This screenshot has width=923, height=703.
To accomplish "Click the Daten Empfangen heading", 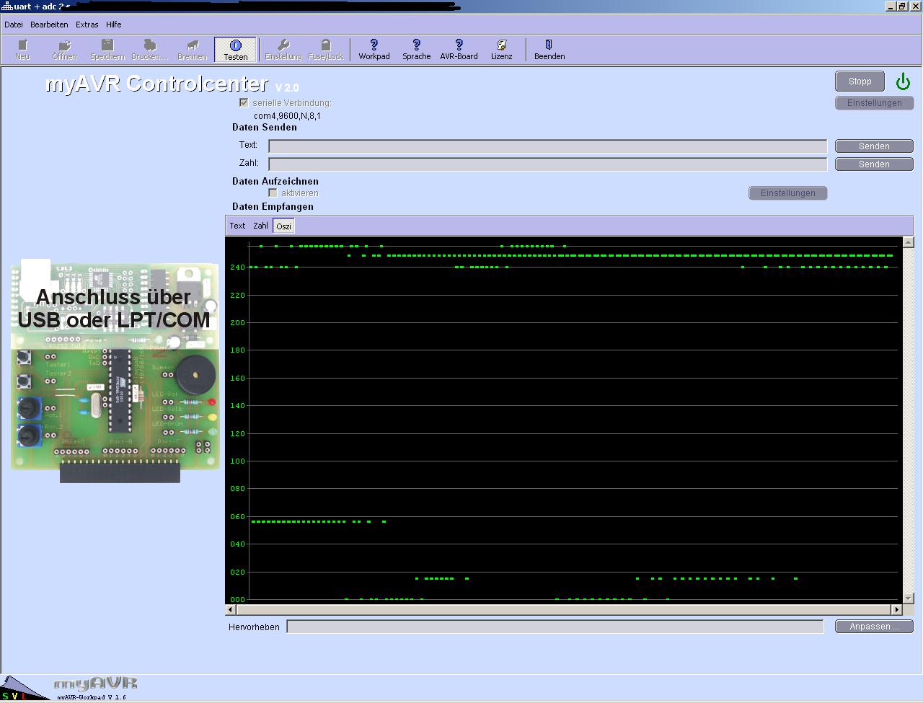I will 273,206.
